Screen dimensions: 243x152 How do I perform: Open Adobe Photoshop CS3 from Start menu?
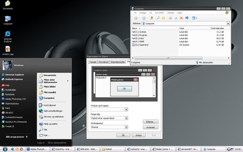(15, 99)
